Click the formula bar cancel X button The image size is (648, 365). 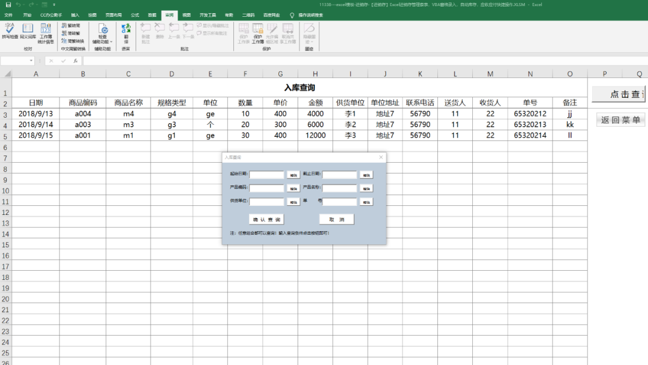51,61
